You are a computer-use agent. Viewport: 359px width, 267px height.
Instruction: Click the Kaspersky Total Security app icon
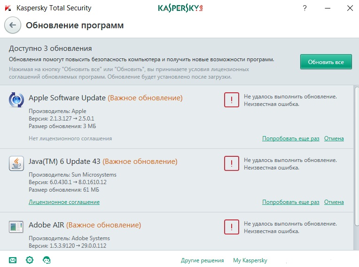(x=8, y=8)
